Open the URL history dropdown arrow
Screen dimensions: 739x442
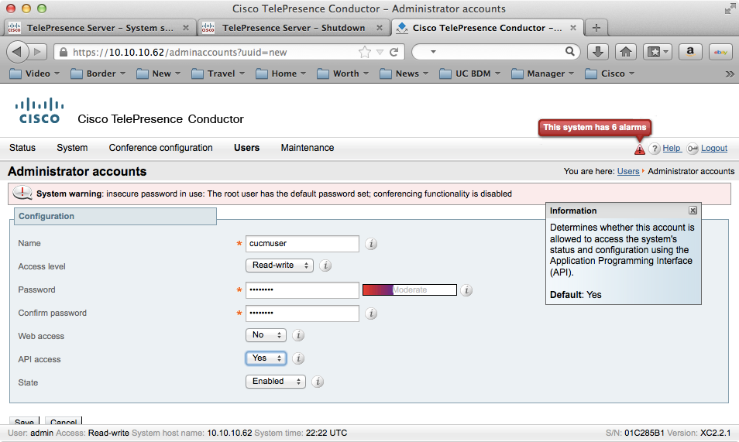tap(380, 53)
